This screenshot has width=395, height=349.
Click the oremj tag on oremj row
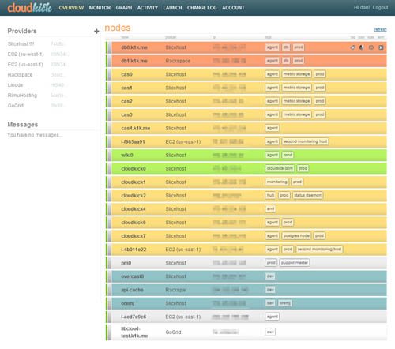[284, 303]
